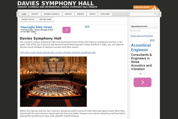This screenshot has width=178, height=119.
Task: Click into the search input field
Action: (142, 14)
